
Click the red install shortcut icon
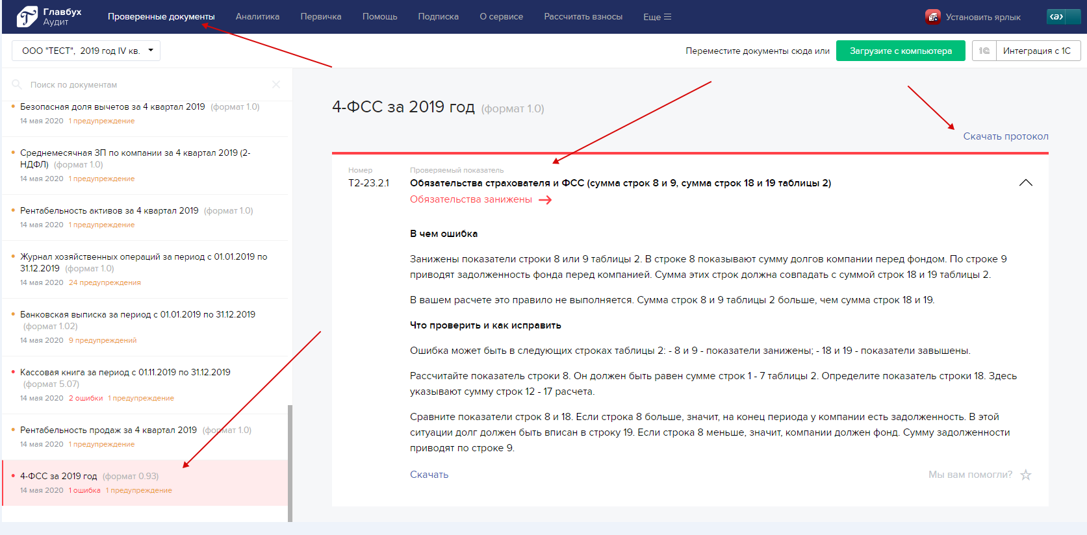[932, 17]
